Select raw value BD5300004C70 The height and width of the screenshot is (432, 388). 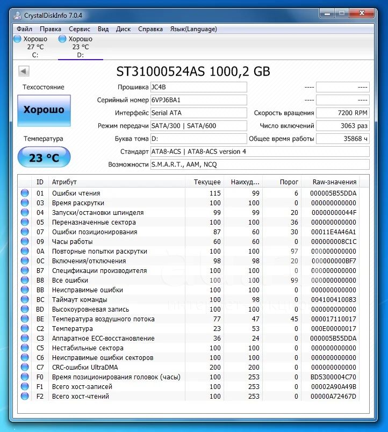[333, 377]
